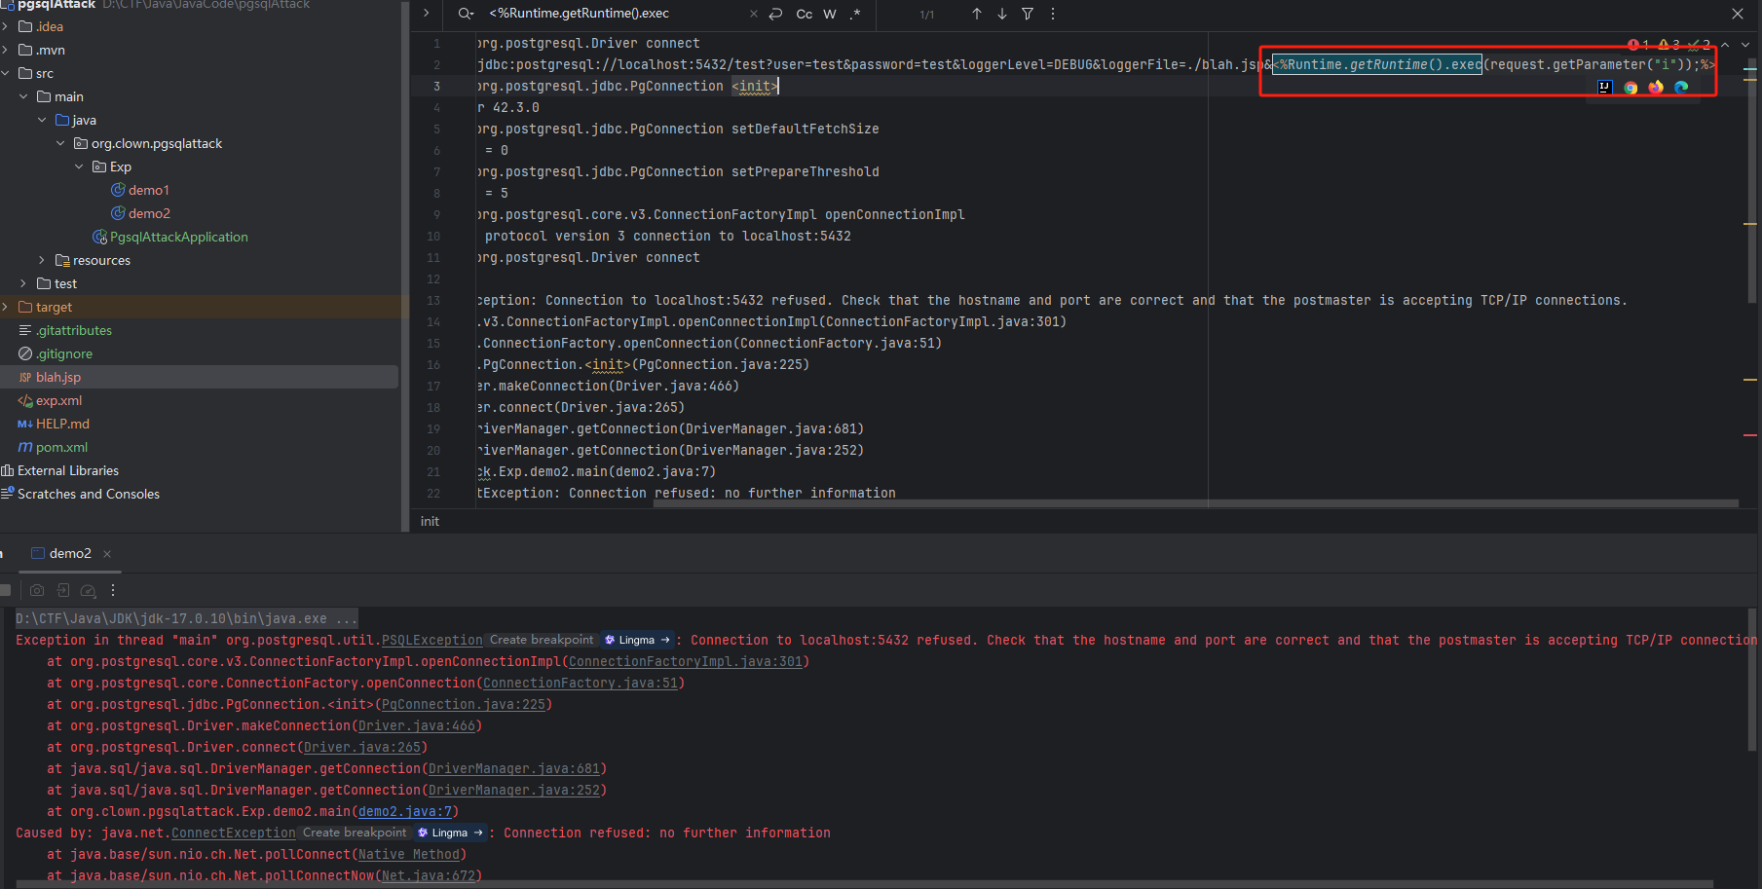
Task: Ask Lingma about ConnectException
Action: pyautogui.click(x=451, y=833)
